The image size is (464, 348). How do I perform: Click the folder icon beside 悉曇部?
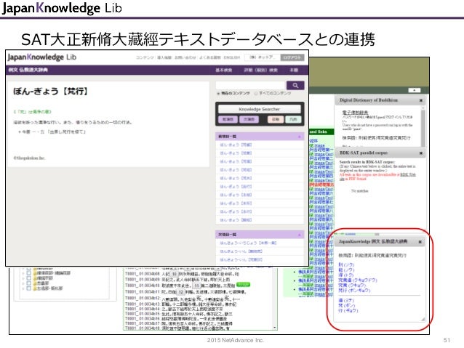35,283
